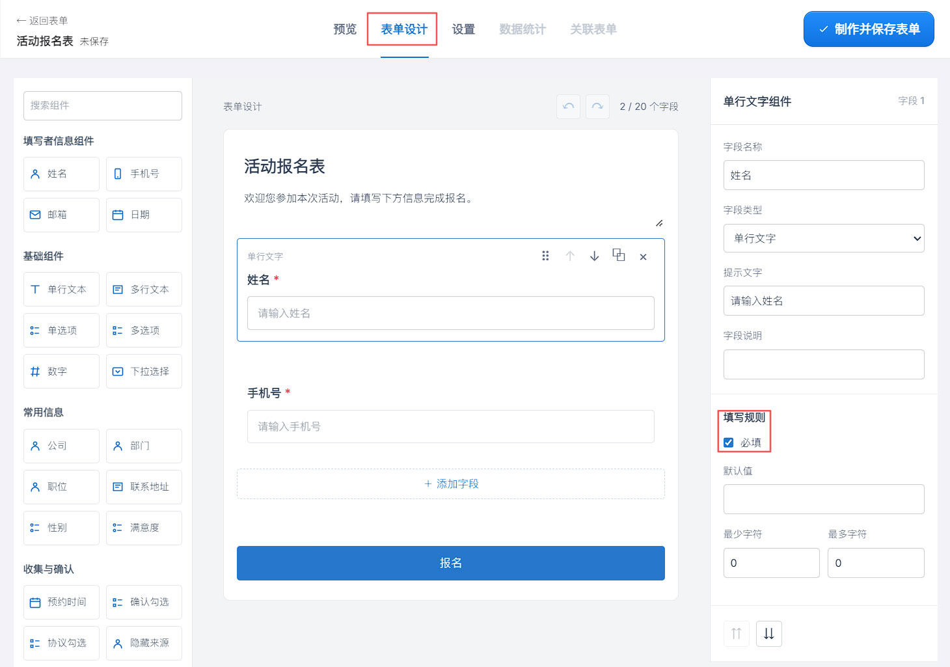950x667 pixels.
Task: Add the 日期 component
Action: click(x=144, y=215)
